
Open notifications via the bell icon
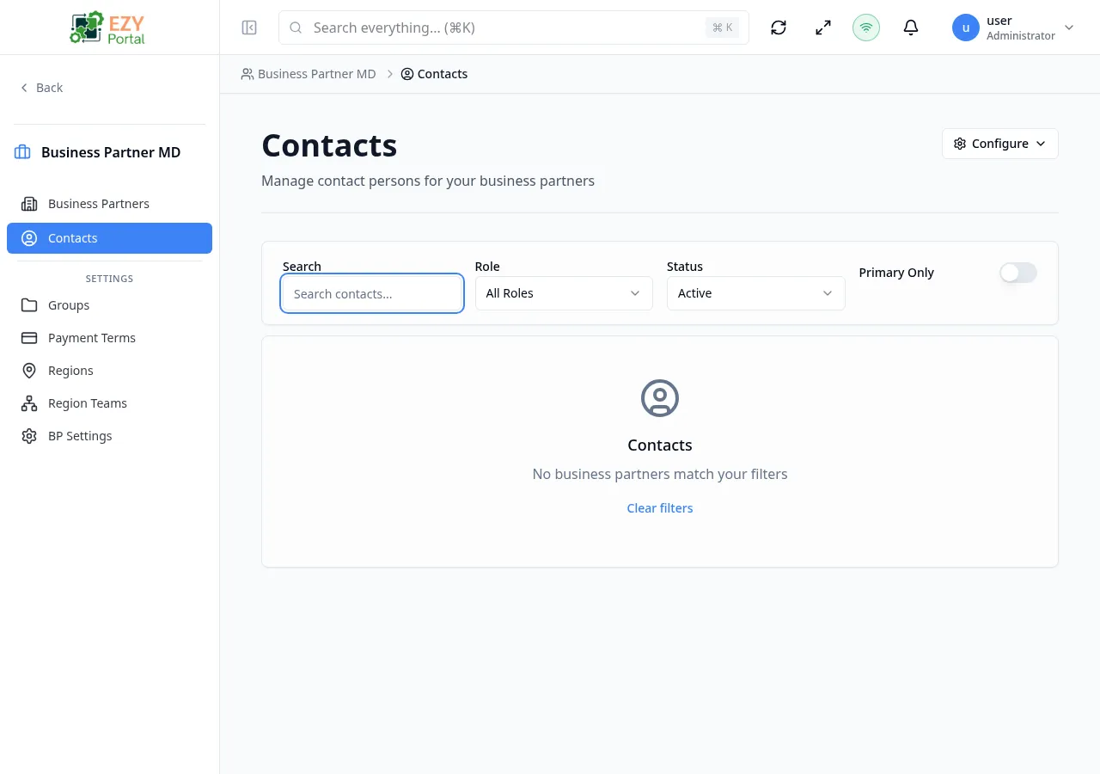pyautogui.click(x=910, y=28)
